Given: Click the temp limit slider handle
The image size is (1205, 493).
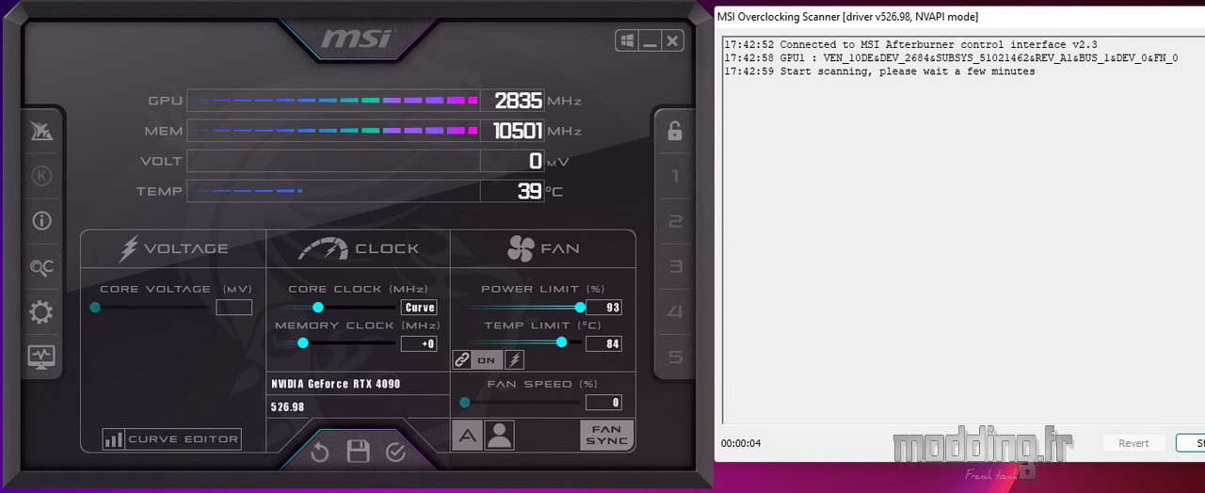Looking at the screenshot, I should pos(562,342).
